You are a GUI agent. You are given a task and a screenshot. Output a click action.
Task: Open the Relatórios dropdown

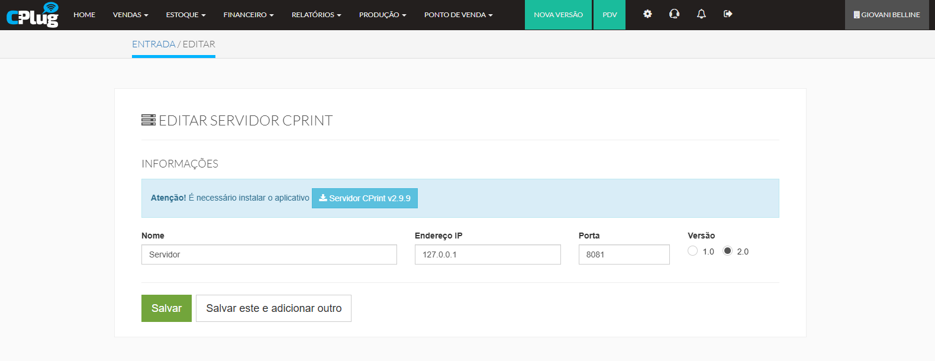(x=317, y=15)
